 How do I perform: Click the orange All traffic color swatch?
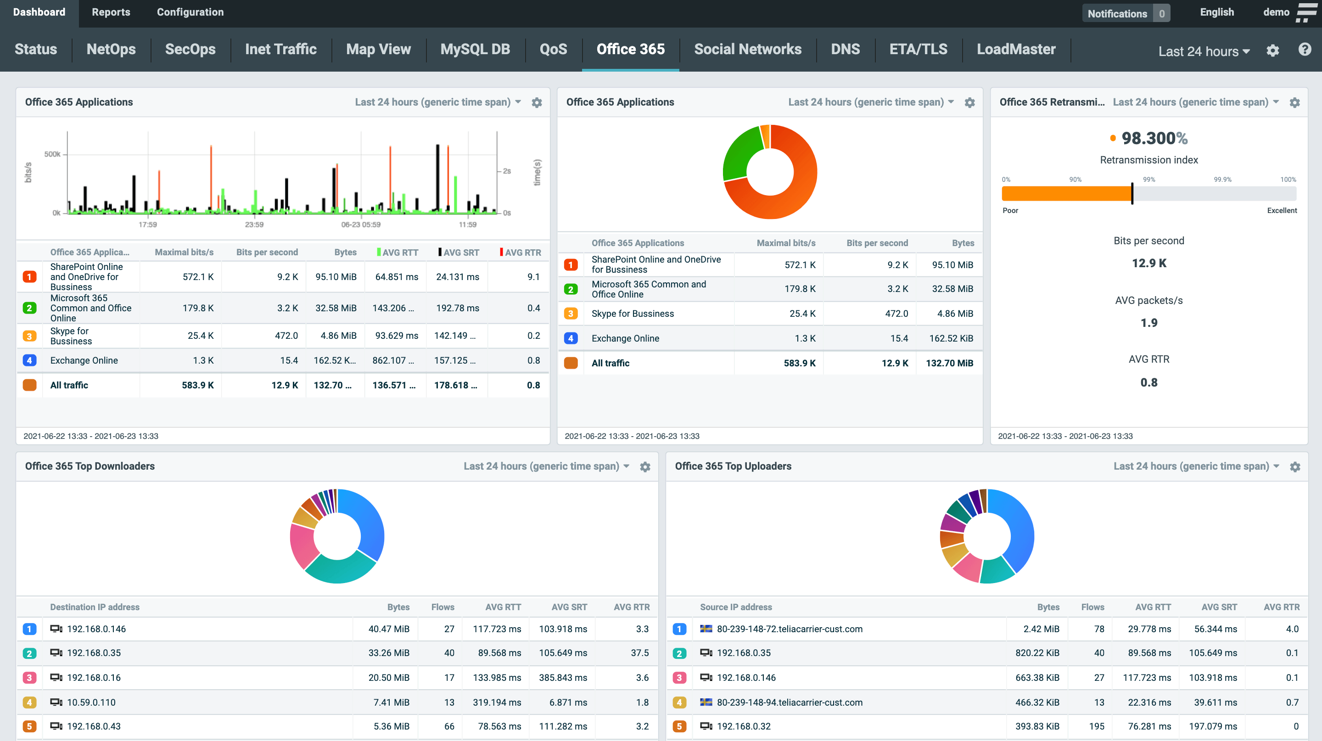tap(30, 385)
